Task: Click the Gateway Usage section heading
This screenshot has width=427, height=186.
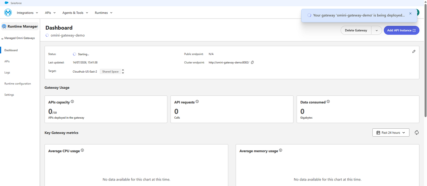Action: click(57, 88)
